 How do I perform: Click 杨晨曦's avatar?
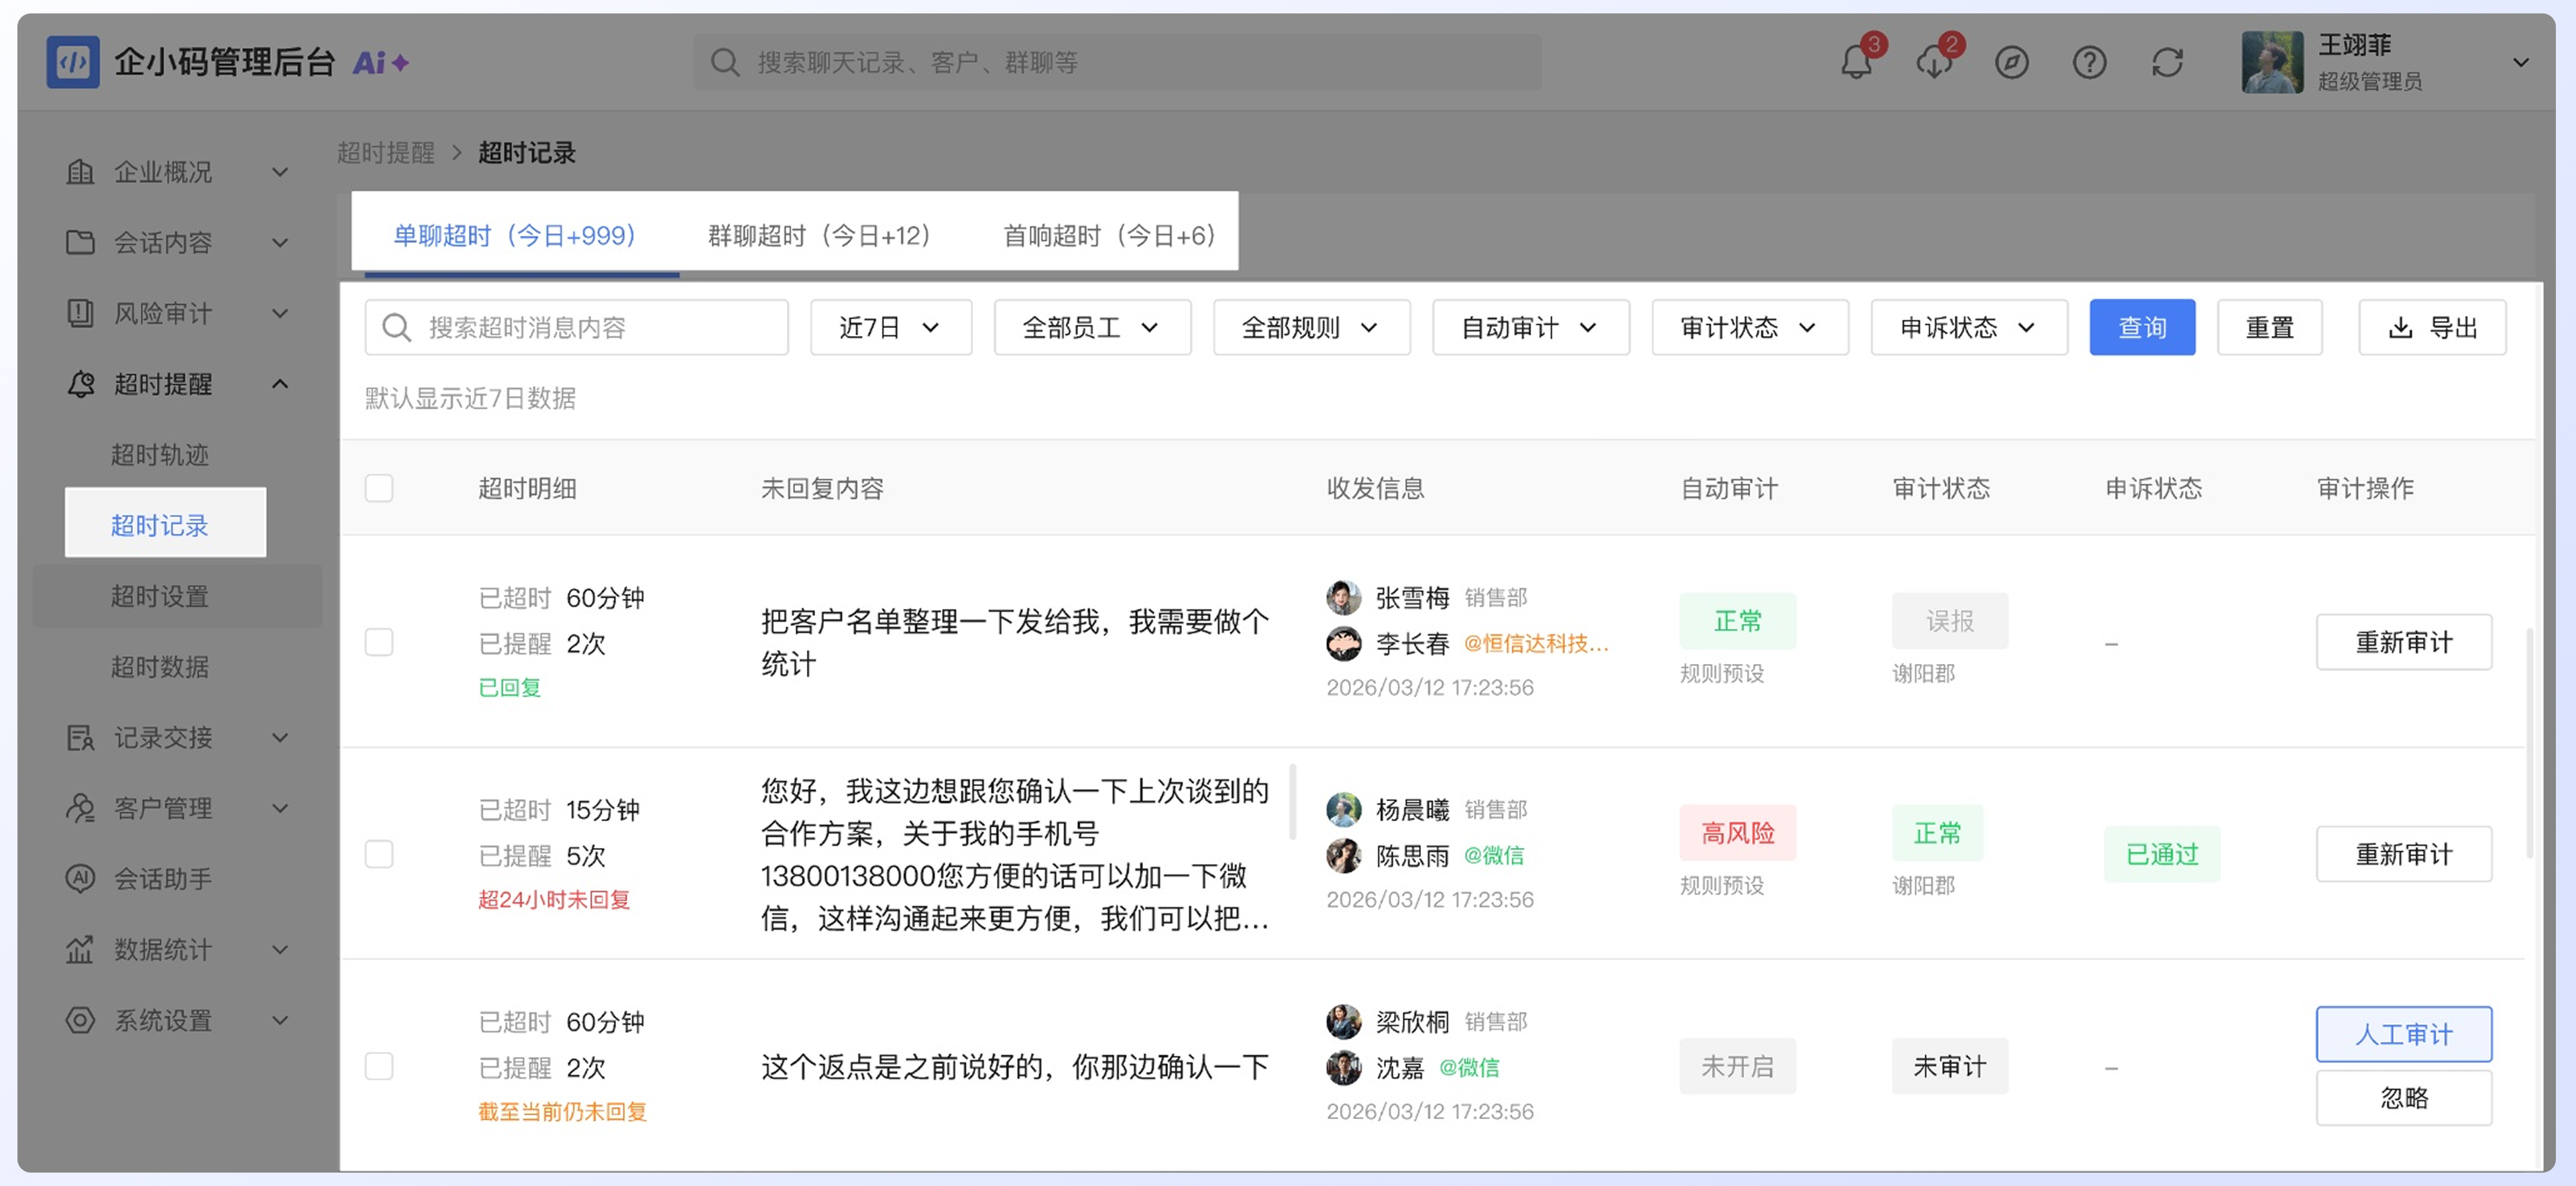coord(1343,809)
